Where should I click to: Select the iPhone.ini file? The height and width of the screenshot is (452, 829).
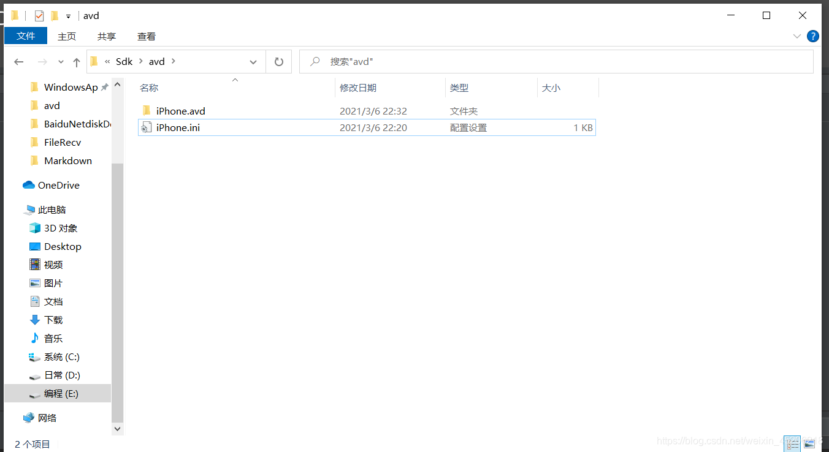(x=178, y=127)
